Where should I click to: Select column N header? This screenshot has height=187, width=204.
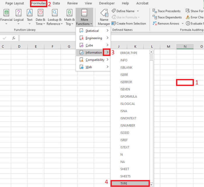(x=185, y=46)
